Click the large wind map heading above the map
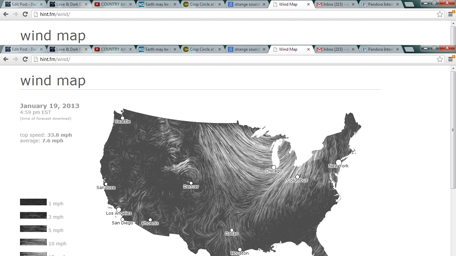456x256 pixels. [53, 81]
